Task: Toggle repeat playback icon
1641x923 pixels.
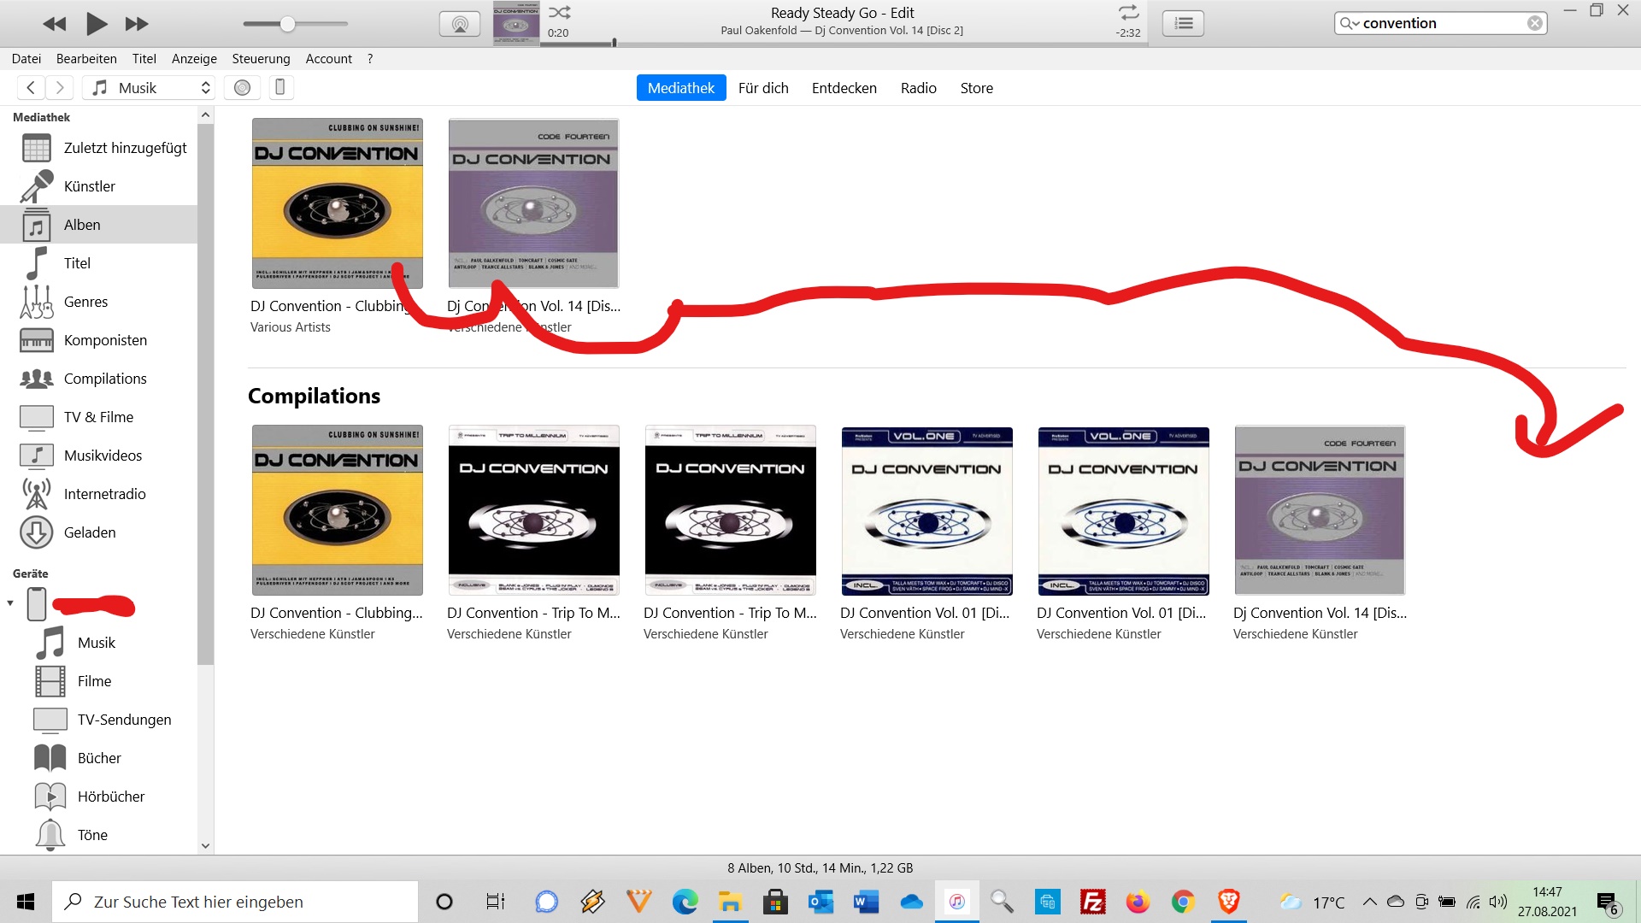Action: coord(1128,12)
